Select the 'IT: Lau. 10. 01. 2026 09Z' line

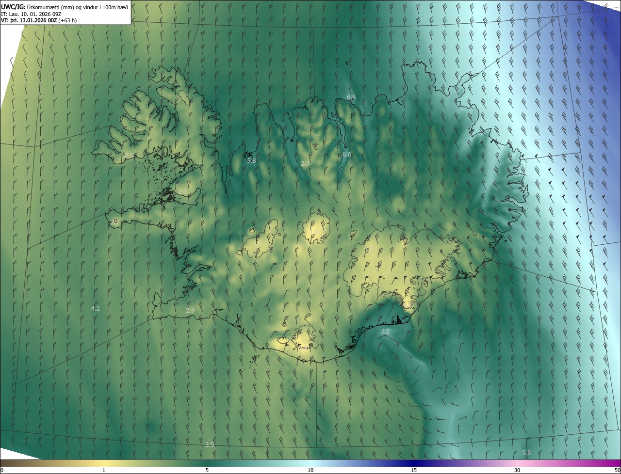(31, 14)
